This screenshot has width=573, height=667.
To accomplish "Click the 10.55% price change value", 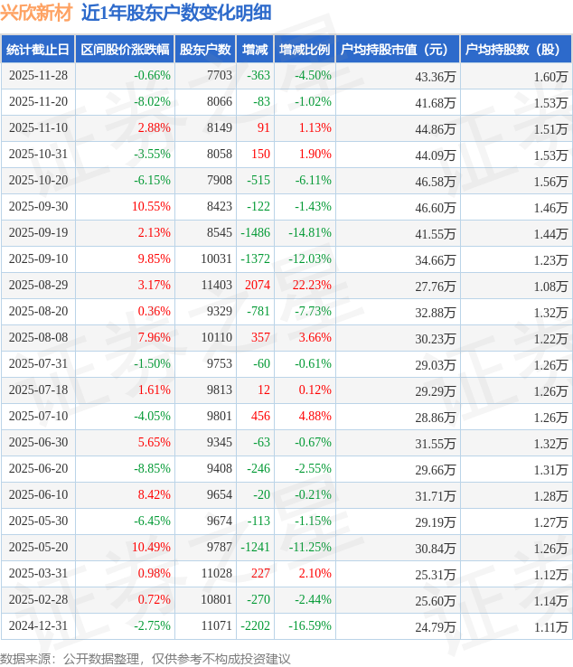I will [151, 207].
